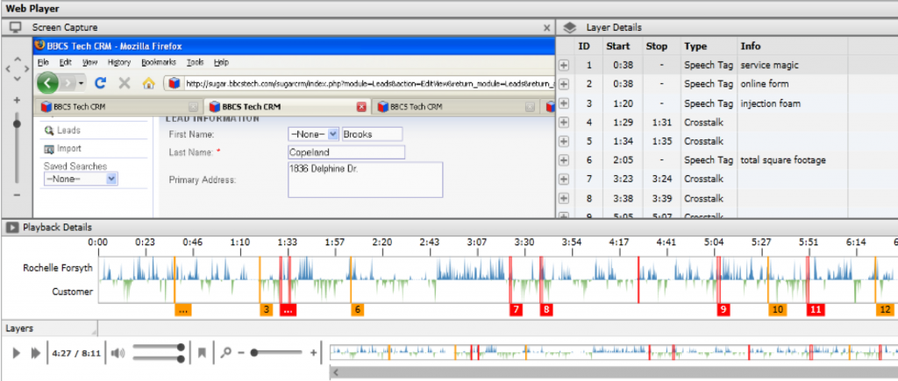
Task: Click red timeline marker 8
Action: point(547,310)
